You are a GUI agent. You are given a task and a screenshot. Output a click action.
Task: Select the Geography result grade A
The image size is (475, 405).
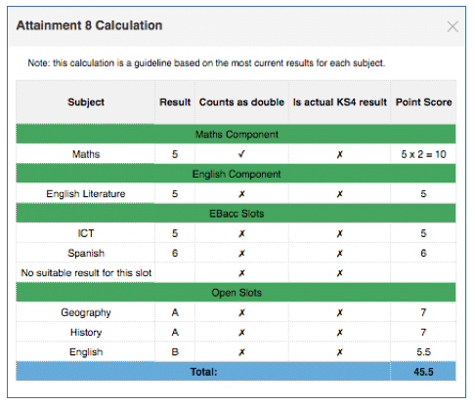[175, 312]
